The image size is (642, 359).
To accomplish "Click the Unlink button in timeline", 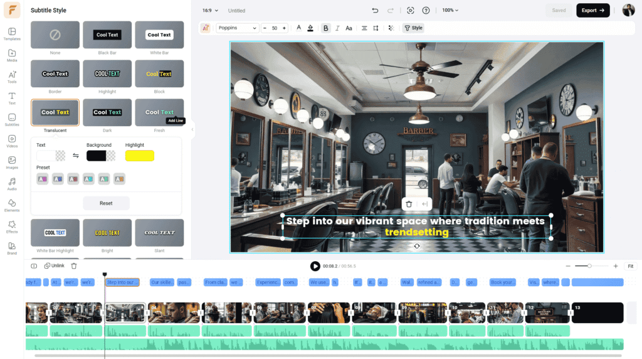I will [55, 265].
